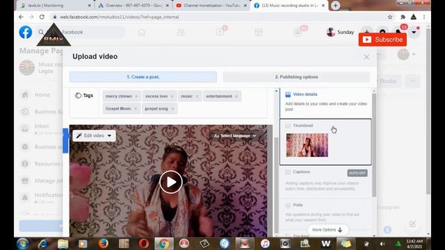Open Home in Manage Page sidebar
This screenshot has width=445, height=250.
pyautogui.click(x=42, y=95)
